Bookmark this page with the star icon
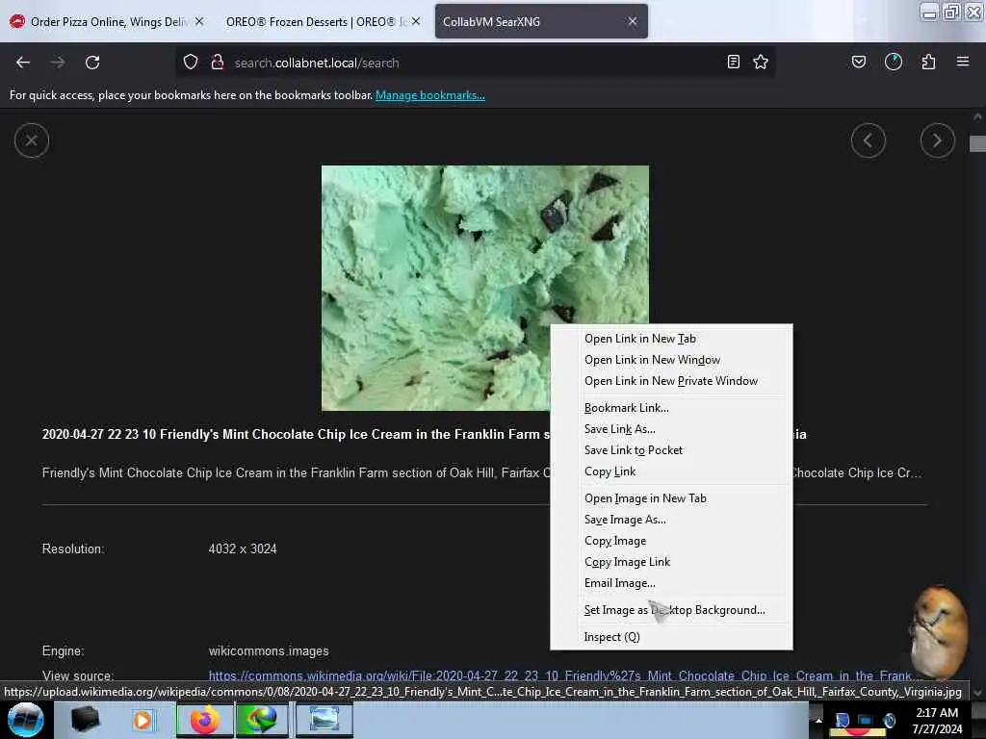 click(761, 62)
